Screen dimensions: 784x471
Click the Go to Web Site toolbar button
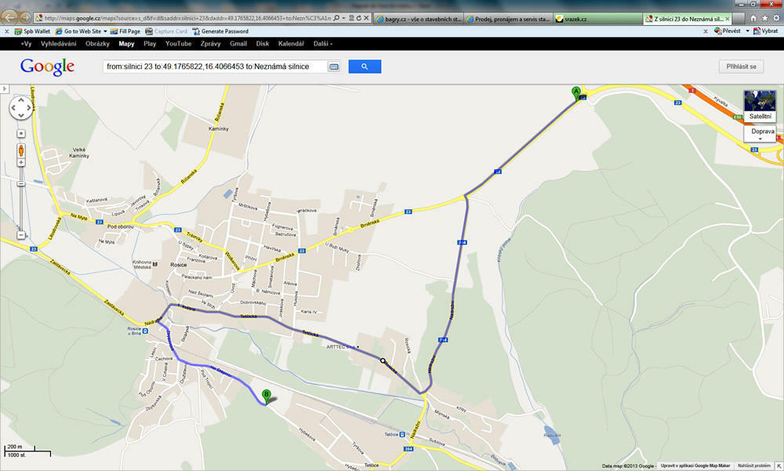(78, 31)
